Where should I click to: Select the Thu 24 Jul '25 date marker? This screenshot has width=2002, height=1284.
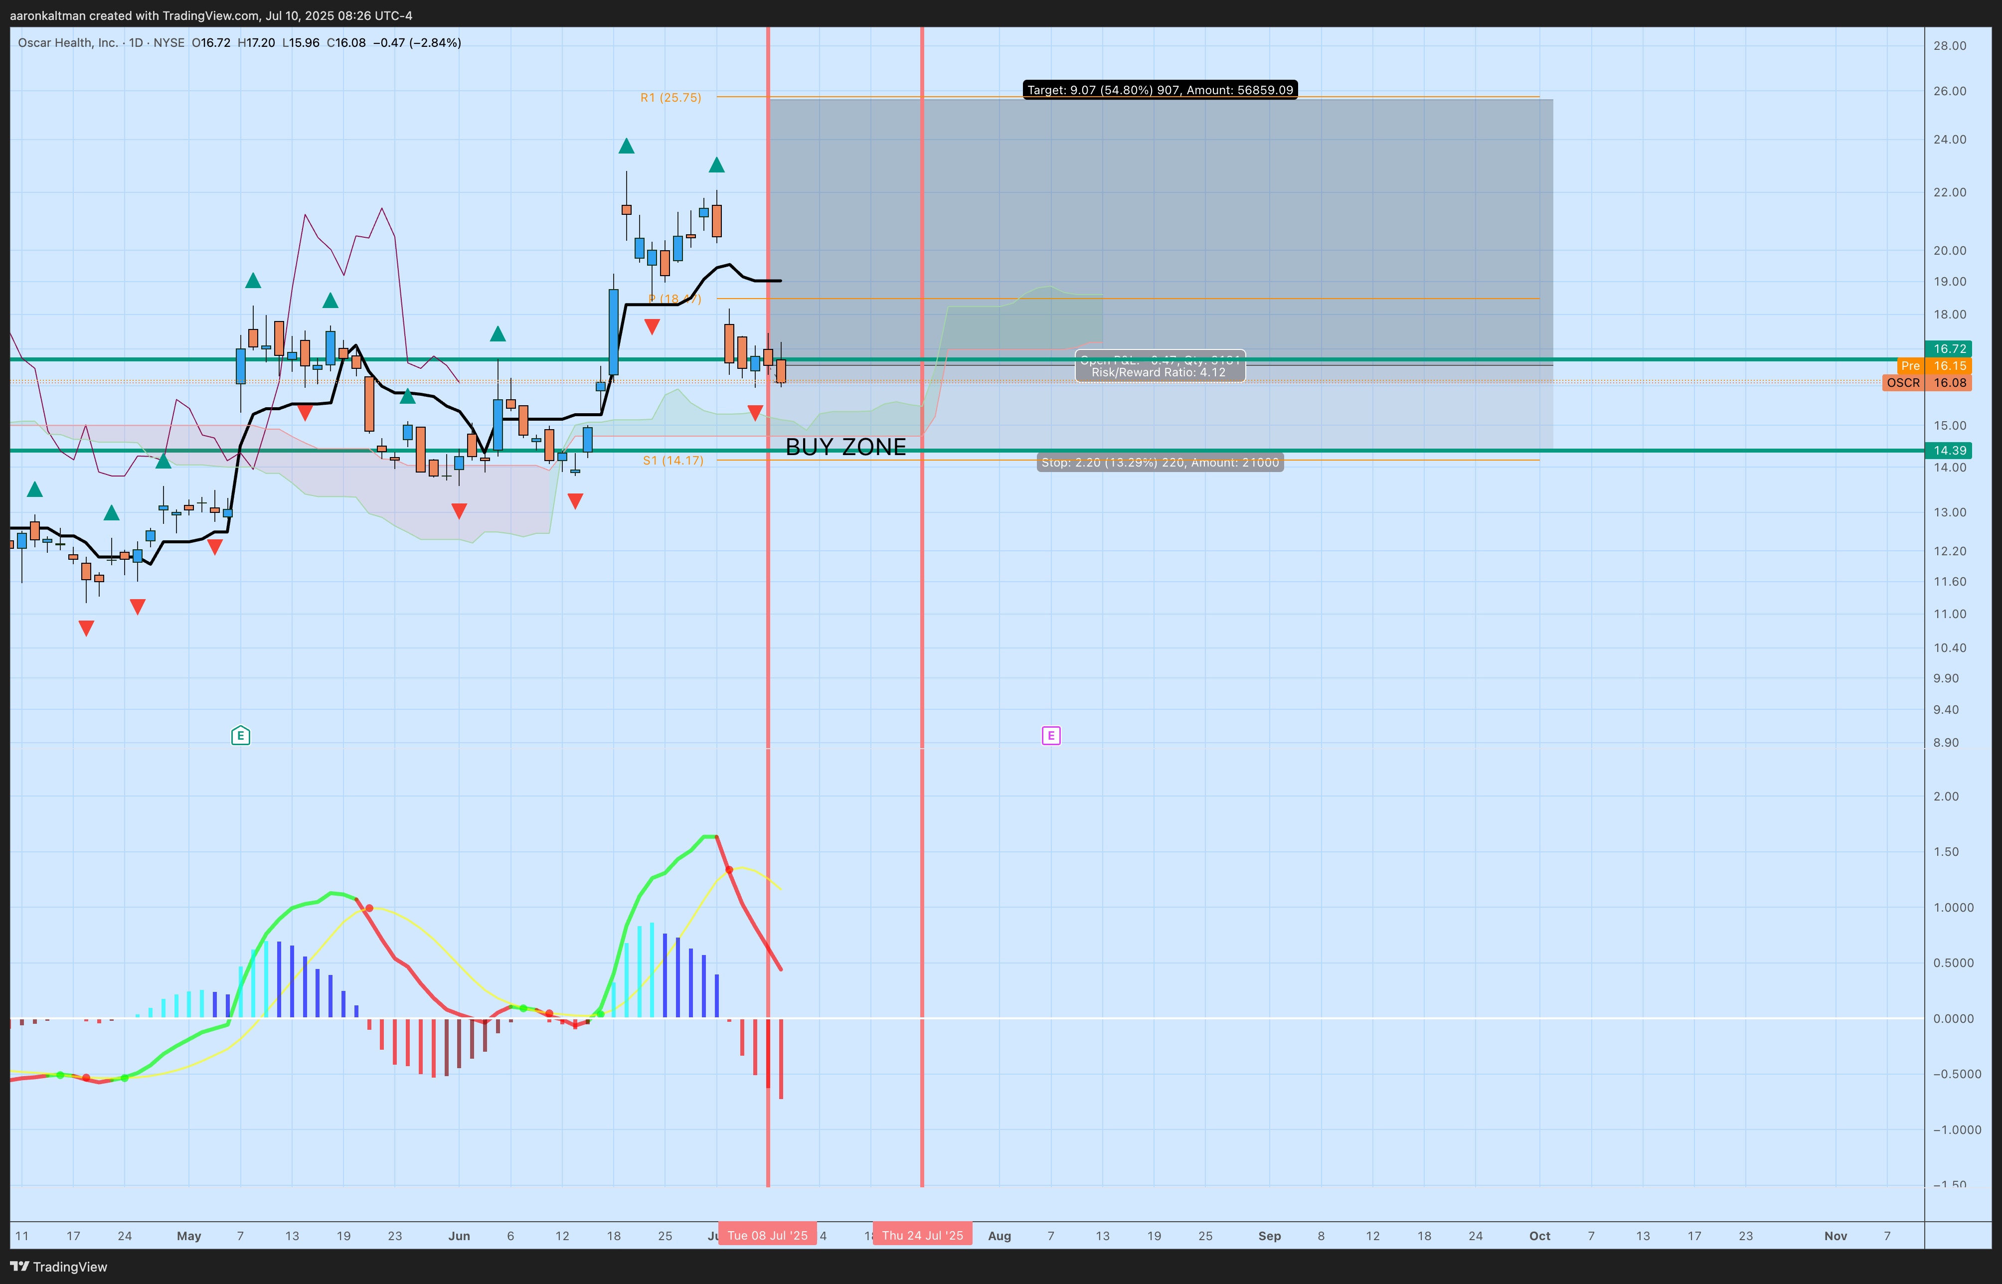coord(922,1236)
